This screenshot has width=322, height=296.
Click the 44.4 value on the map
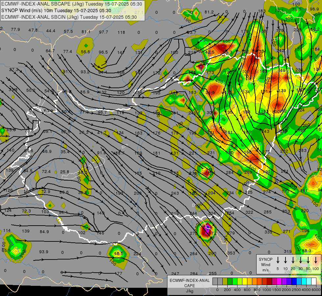51,31
